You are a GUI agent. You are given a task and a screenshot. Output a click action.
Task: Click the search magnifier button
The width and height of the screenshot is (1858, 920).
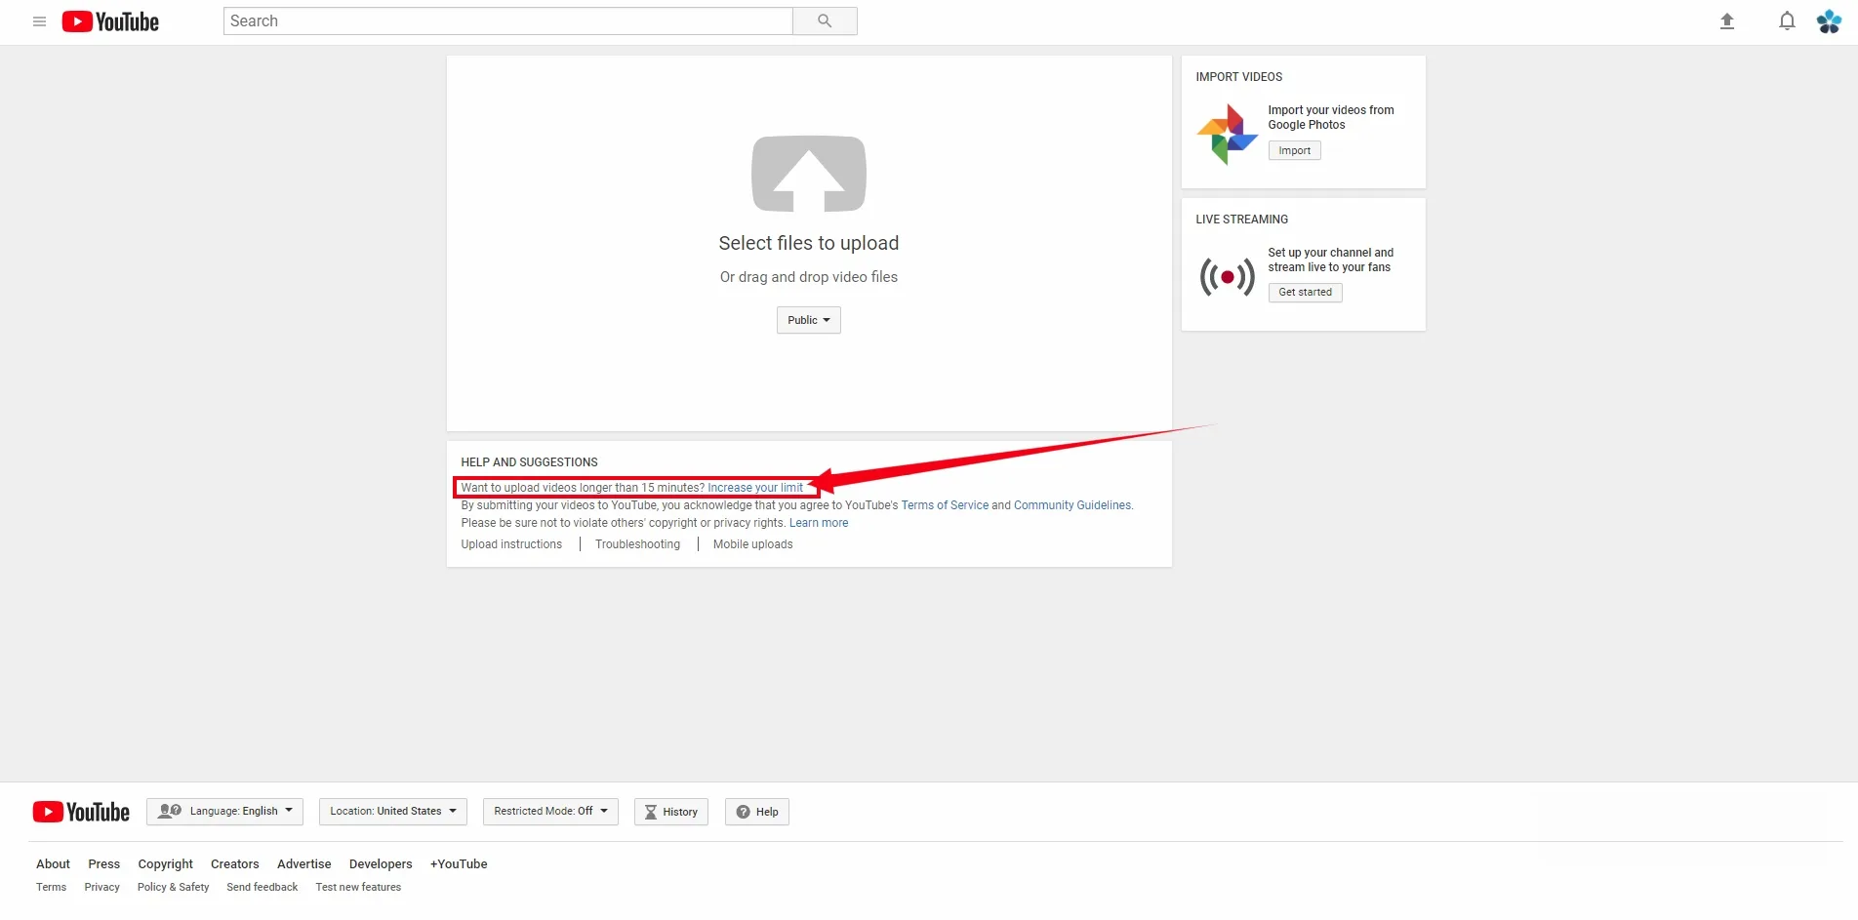(825, 21)
